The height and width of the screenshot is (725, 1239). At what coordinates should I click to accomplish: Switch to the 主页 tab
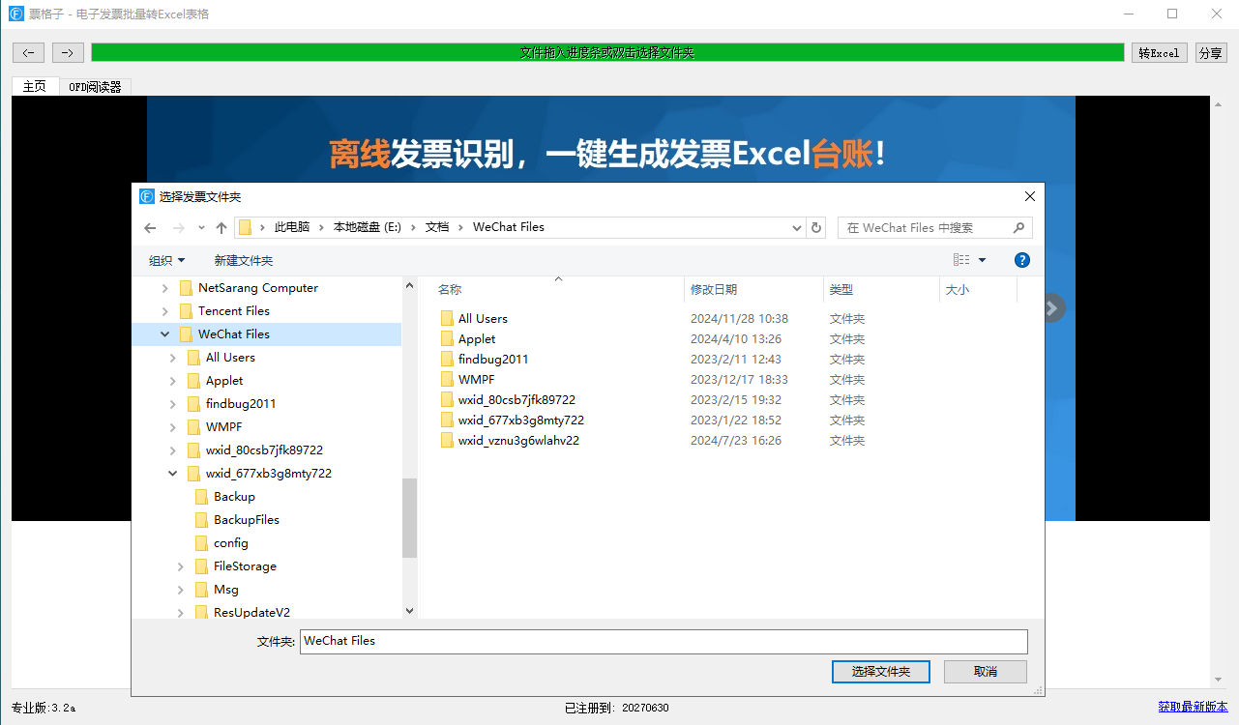(35, 86)
